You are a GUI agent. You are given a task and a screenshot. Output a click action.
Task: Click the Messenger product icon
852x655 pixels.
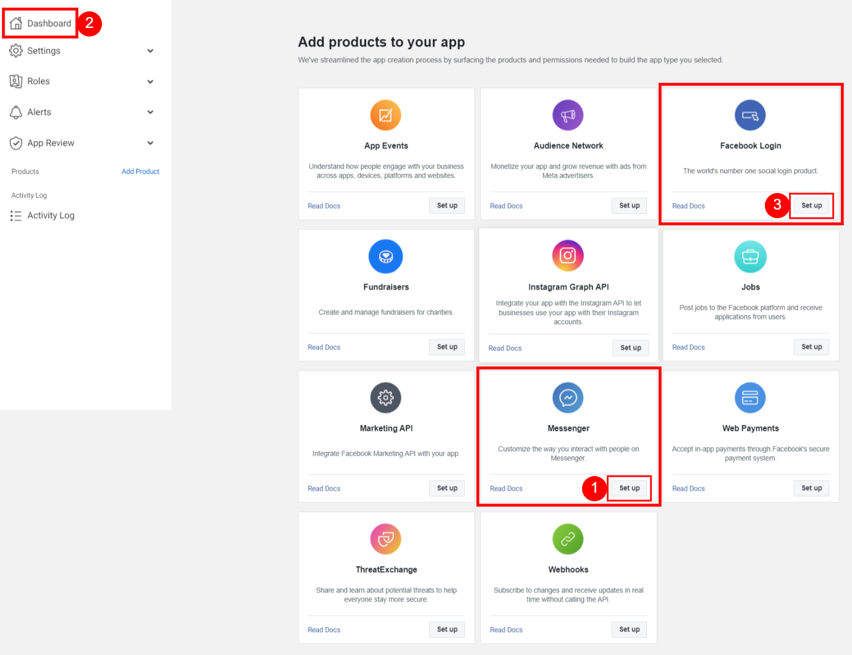point(568,397)
